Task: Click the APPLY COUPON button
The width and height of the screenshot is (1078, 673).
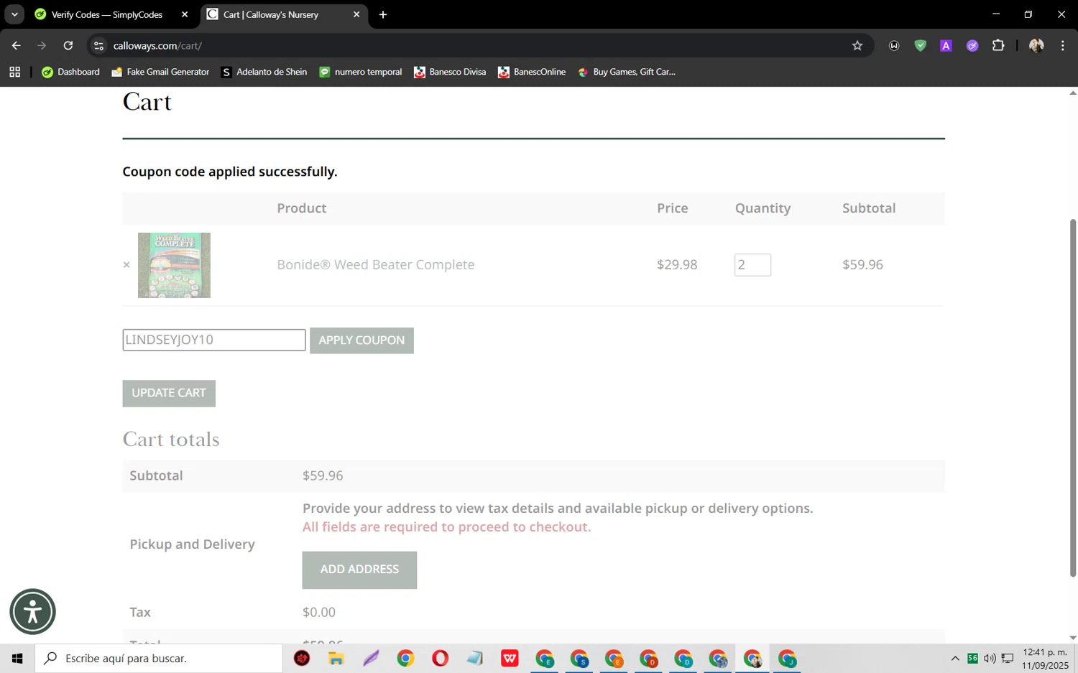Action: [x=361, y=340]
